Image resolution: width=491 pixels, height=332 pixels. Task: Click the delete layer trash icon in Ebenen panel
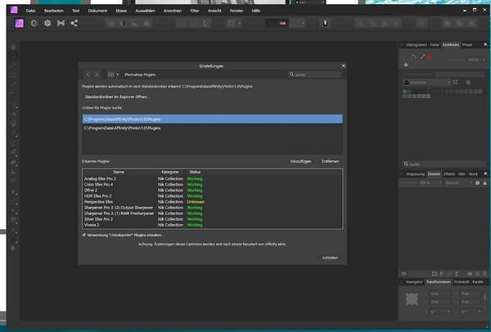(x=484, y=274)
